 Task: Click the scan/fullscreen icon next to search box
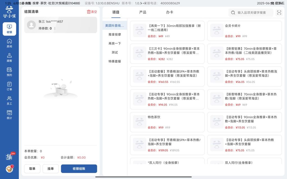click(x=279, y=12)
